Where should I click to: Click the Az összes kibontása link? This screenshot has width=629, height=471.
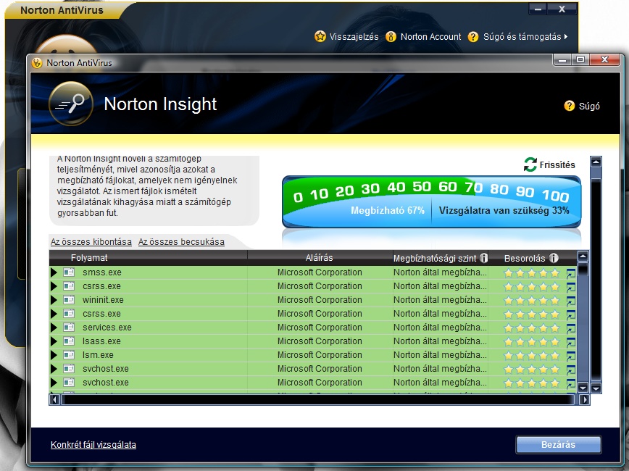click(91, 242)
